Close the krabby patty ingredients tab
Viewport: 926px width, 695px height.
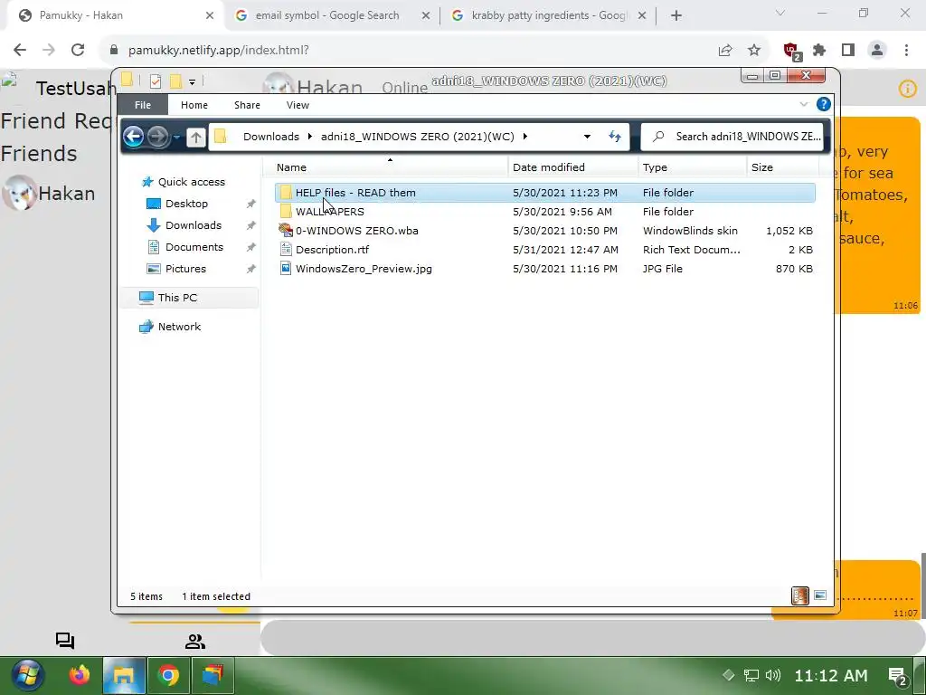(x=642, y=16)
